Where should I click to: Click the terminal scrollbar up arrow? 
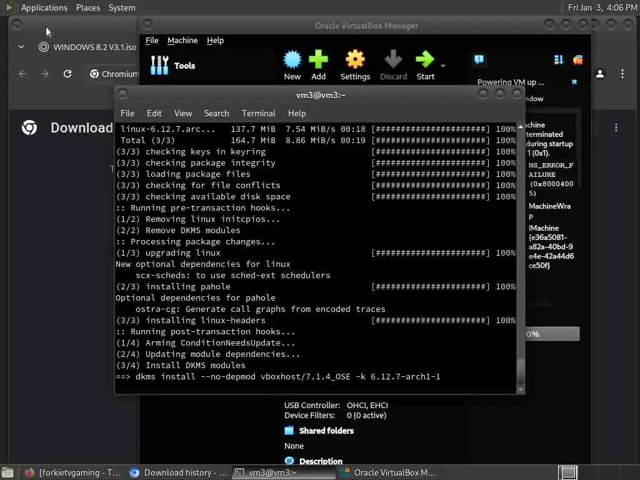pos(521,127)
